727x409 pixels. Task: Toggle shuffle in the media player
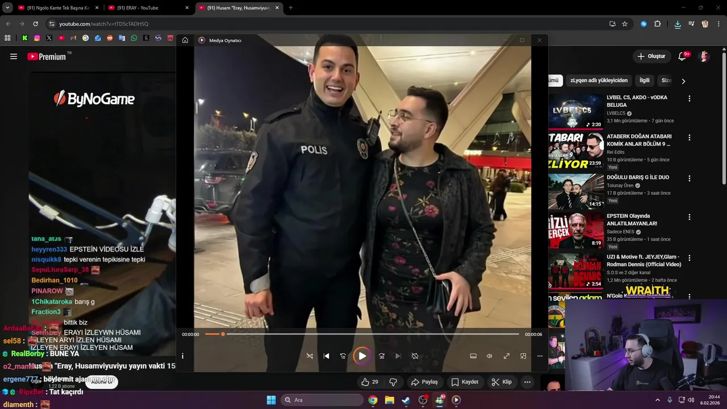pos(310,356)
